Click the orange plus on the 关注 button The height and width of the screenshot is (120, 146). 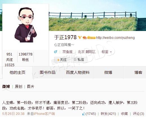(58, 60)
